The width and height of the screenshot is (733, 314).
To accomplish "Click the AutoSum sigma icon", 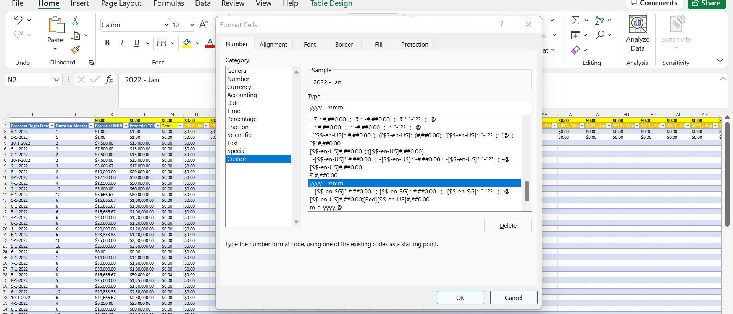I will pos(576,20).
